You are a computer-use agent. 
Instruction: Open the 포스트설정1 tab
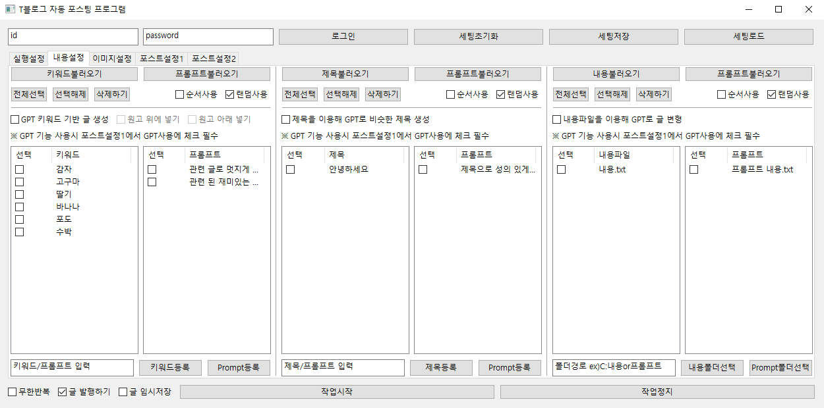pos(162,59)
